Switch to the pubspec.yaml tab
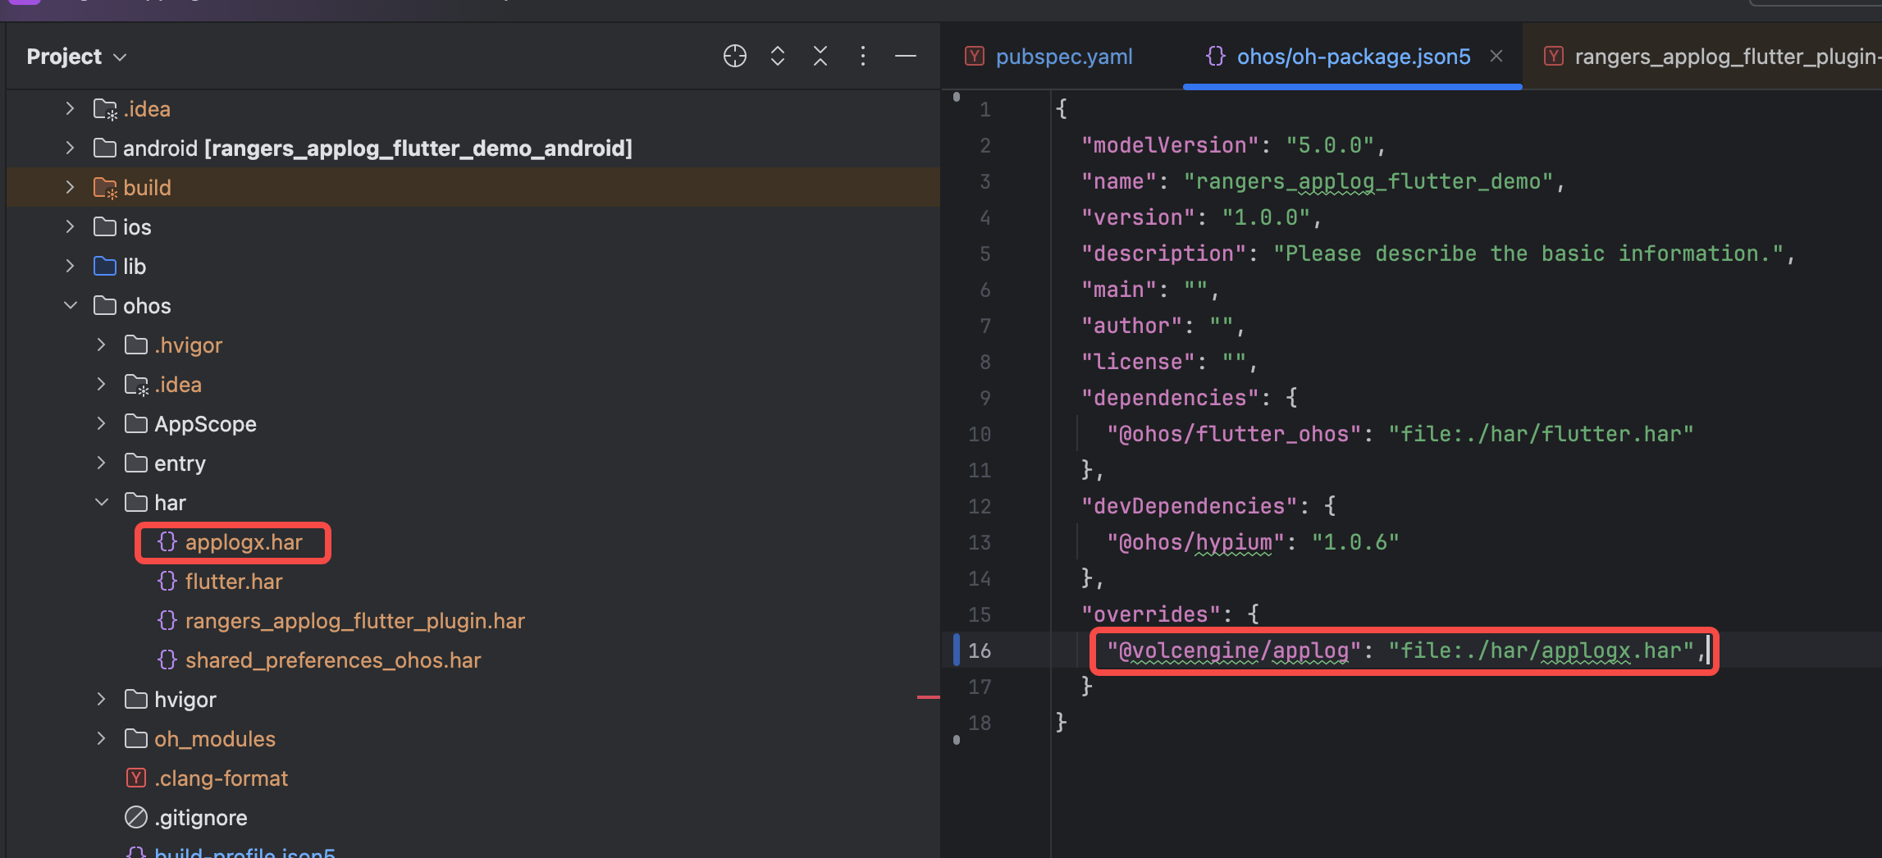 (x=1048, y=57)
